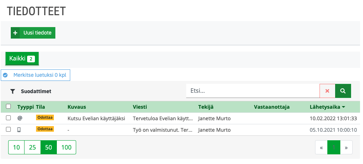The height and width of the screenshot is (164, 363).
Task: Show 100 rows per page
Action: click(x=66, y=147)
